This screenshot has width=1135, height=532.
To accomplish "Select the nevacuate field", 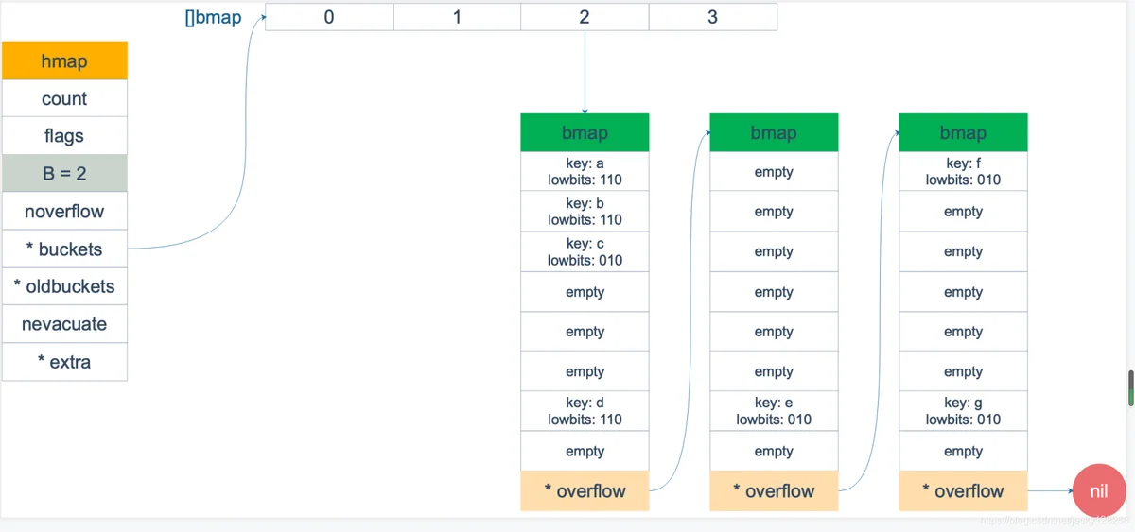I will (x=64, y=324).
